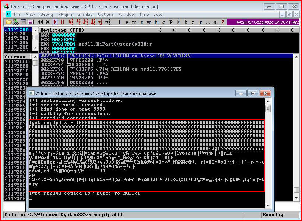
Task: Run the program with play icon
Action: point(55,22)
